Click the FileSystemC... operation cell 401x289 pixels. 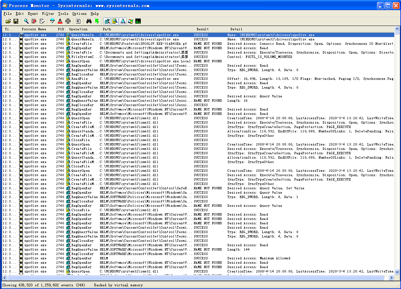point(83,57)
